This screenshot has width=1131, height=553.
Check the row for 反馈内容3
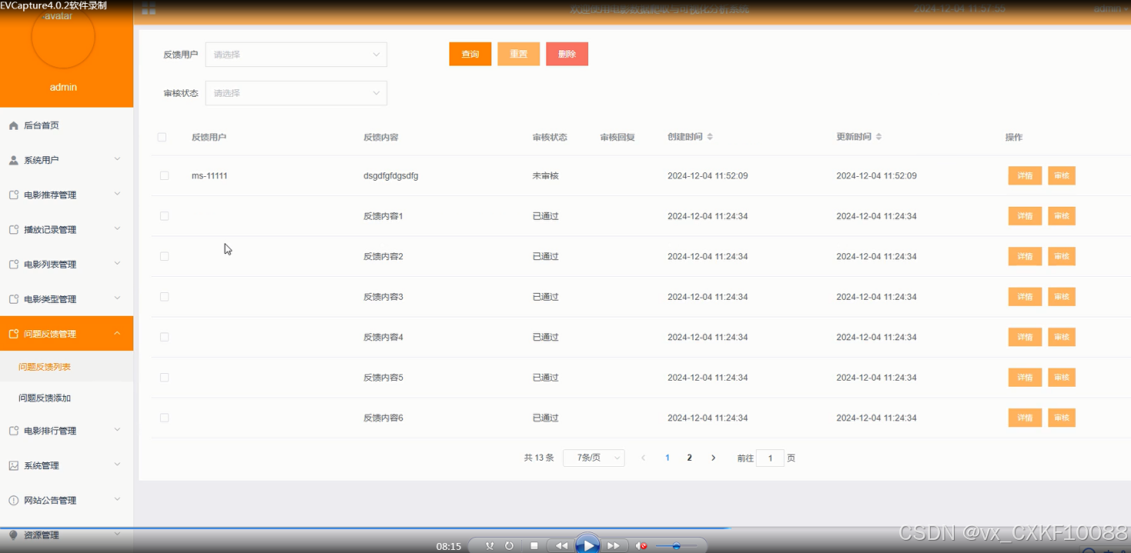(x=164, y=297)
